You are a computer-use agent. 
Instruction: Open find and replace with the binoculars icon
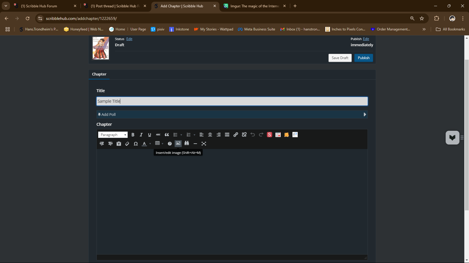click(x=187, y=143)
